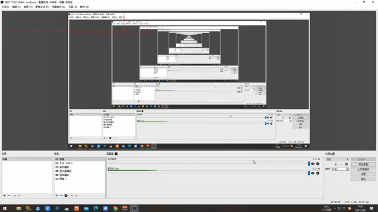Open the 工具(T) menu
The height and width of the screenshot is (212, 378).
click(72, 7)
